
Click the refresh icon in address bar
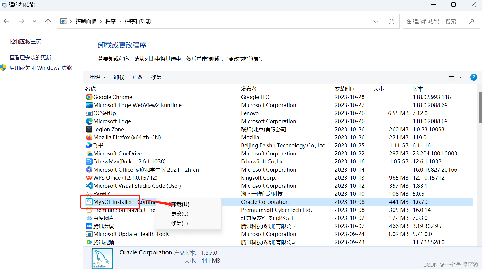pos(391,21)
